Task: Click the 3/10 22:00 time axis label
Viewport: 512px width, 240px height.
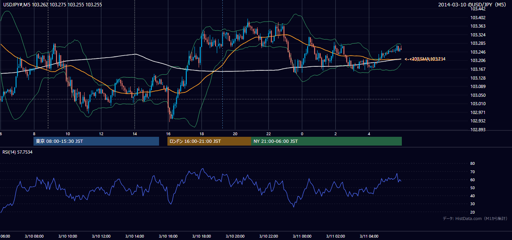Action: tap(269, 236)
